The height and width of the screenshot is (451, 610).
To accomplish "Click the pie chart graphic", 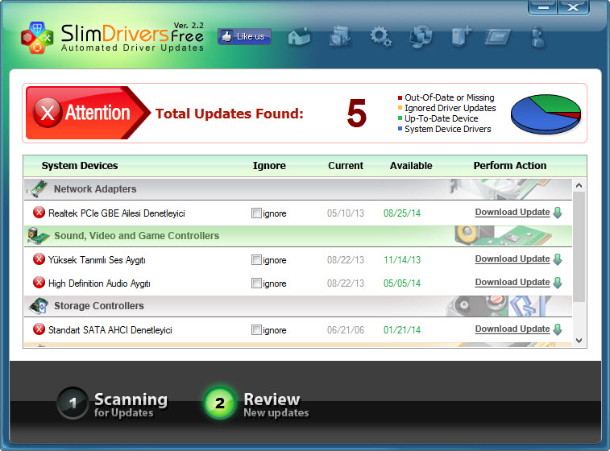I will click(x=546, y=114).
